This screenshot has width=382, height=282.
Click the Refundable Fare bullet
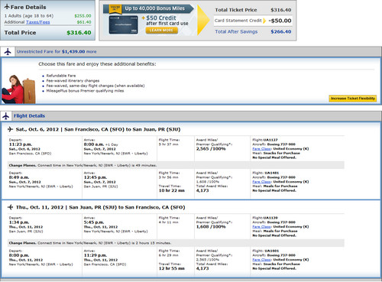(x=61, y=76)
